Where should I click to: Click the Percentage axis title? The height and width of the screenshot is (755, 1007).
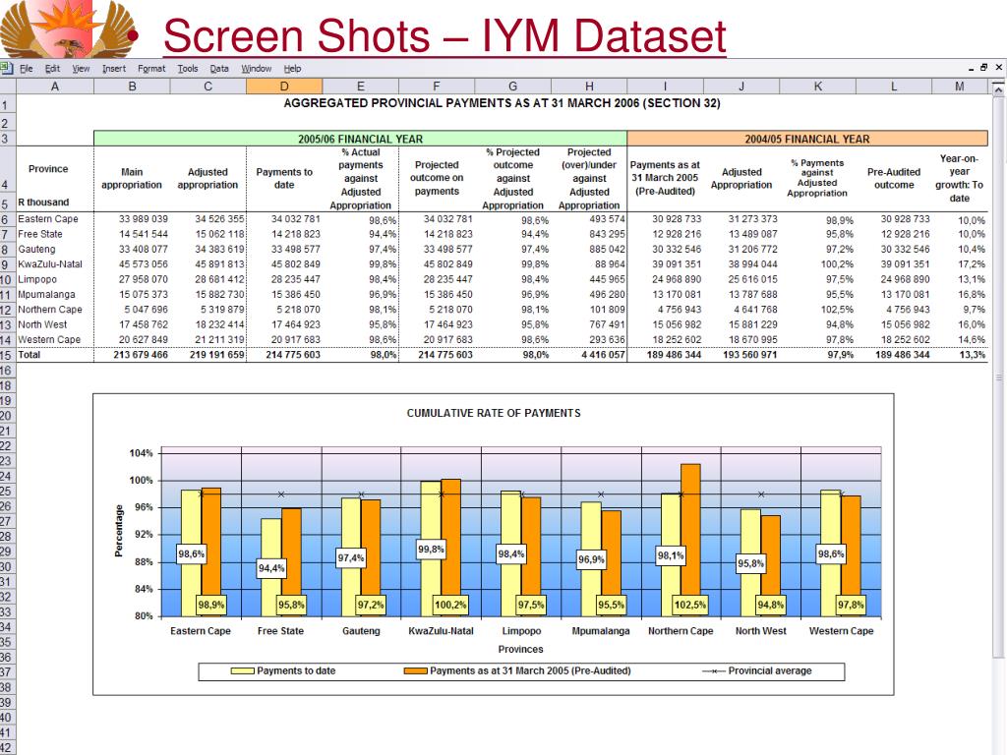coord(119,530)
